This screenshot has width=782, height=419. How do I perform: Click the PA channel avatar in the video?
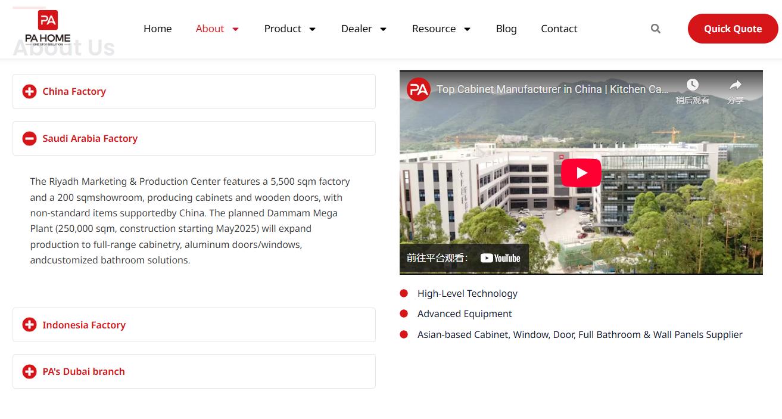(419, 89)
